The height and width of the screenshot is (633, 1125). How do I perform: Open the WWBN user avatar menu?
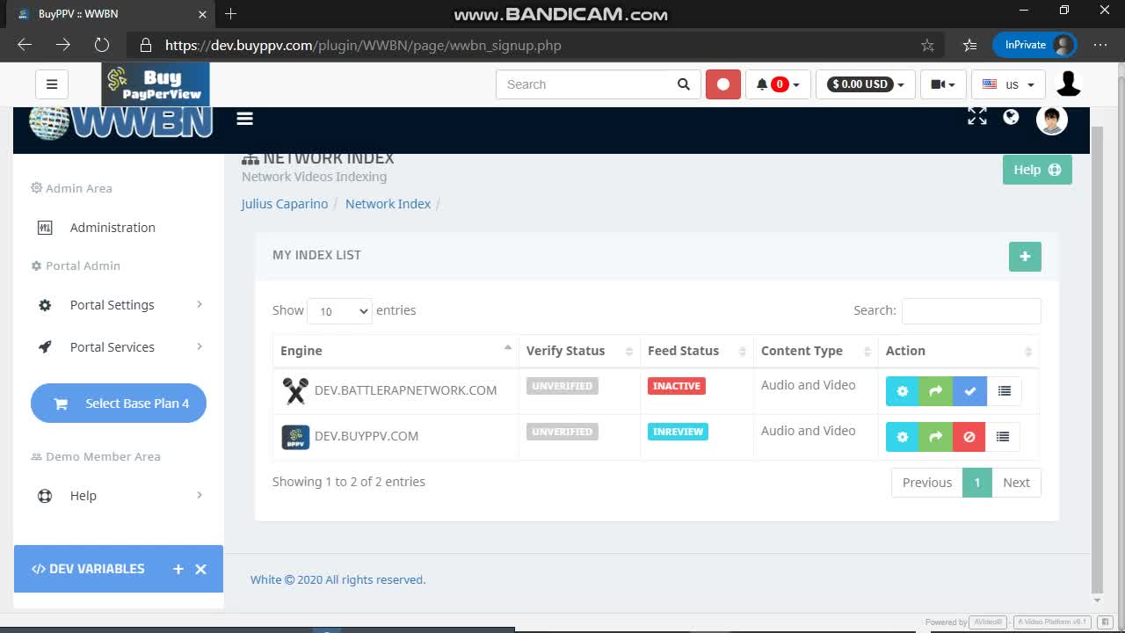1051,120
